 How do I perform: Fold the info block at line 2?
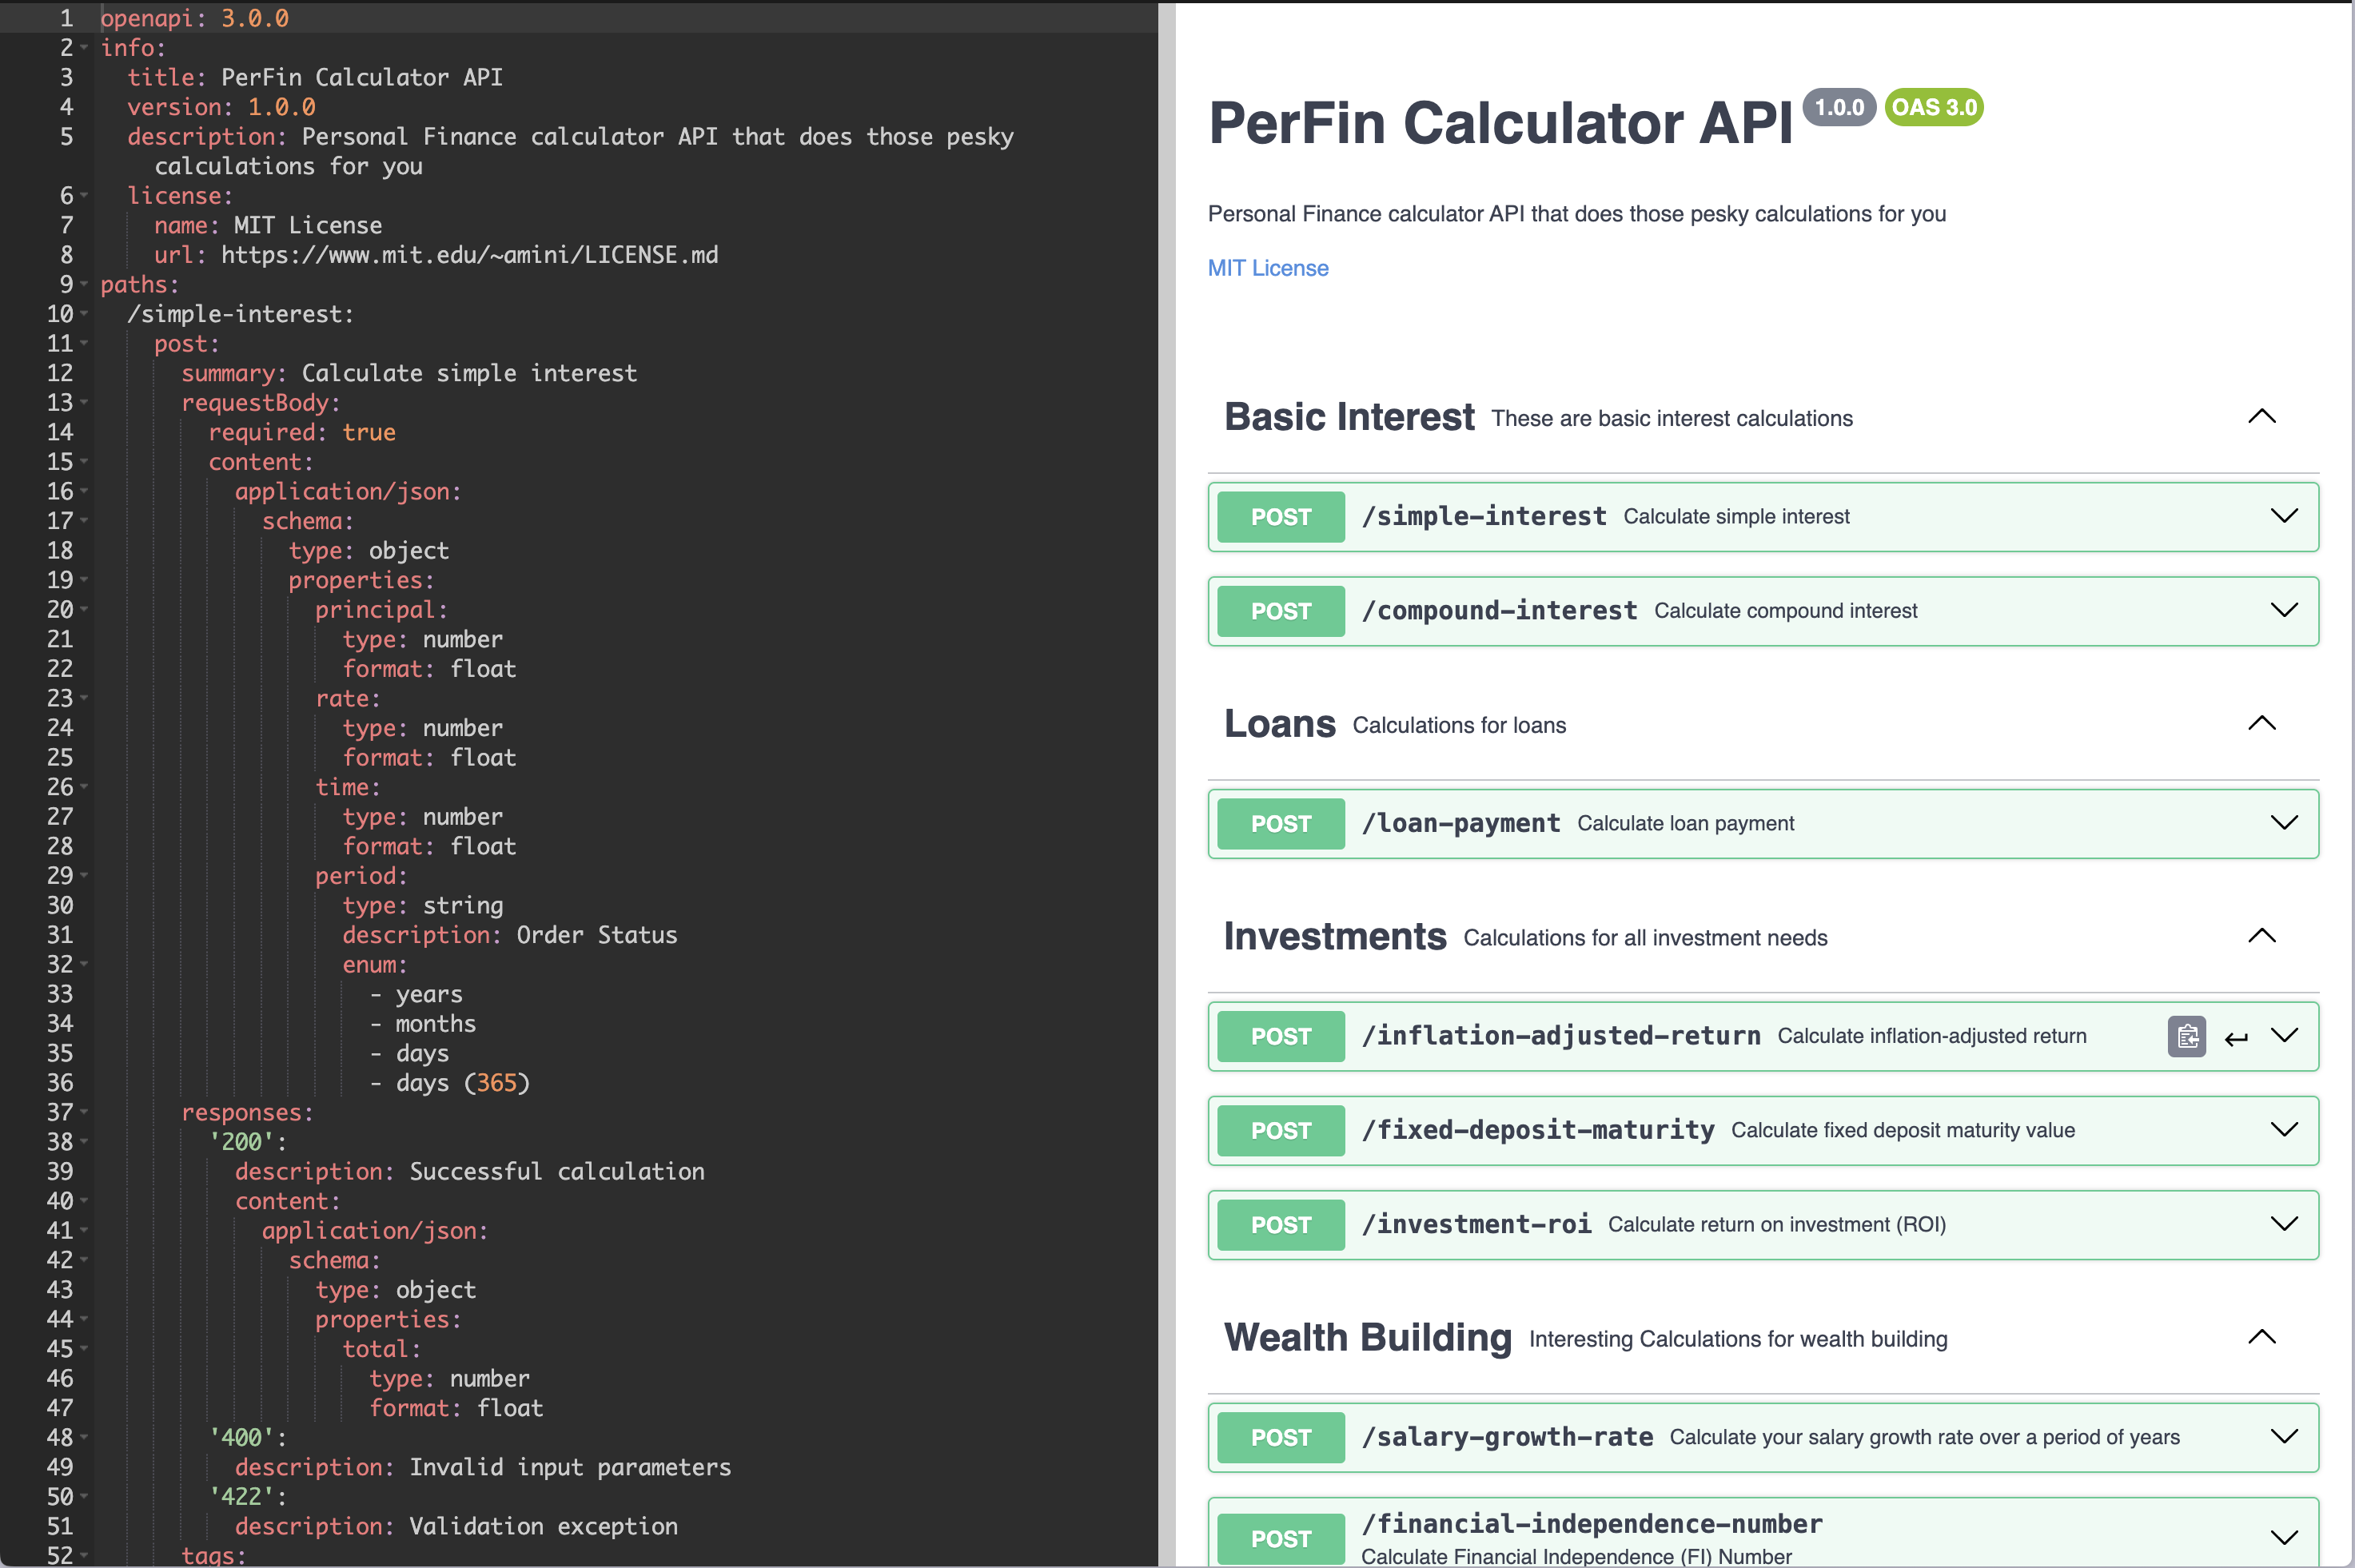[84, 48]
